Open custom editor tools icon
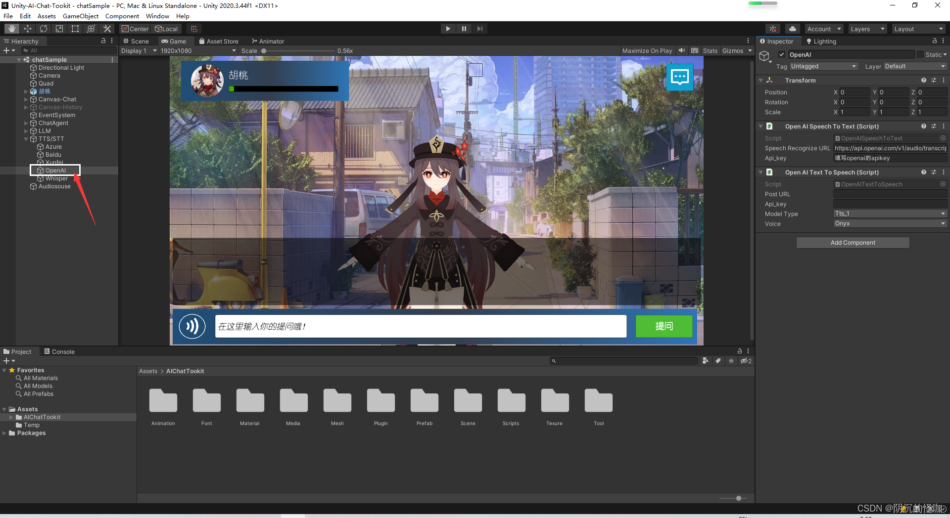Screen dimensions: 950x518 pos(107,29)
